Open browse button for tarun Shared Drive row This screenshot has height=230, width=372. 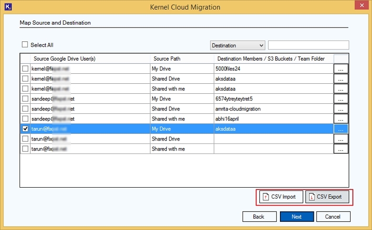(x=341, y=139)
